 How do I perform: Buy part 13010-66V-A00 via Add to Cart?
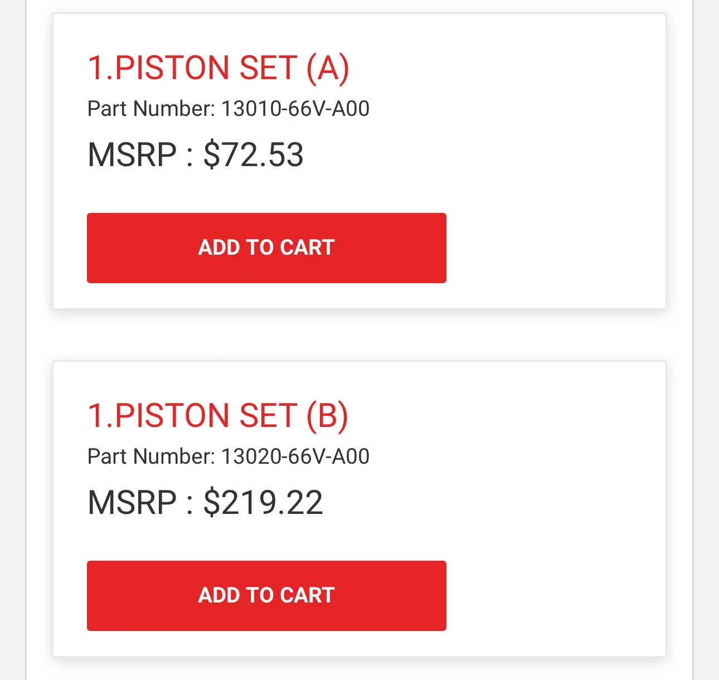tap(266, 248)
